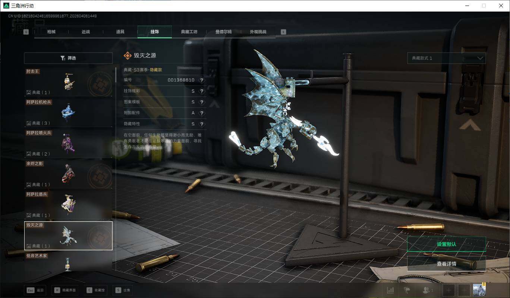Open the stats bar chart icon
The height and width of the screenshot is (298, 510).
[390, 290]
